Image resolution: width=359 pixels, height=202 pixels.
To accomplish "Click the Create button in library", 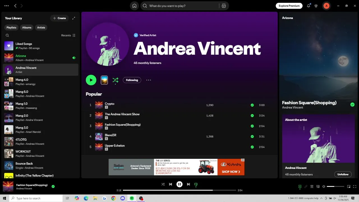I will pyautogui.click(x=59, y=18).
